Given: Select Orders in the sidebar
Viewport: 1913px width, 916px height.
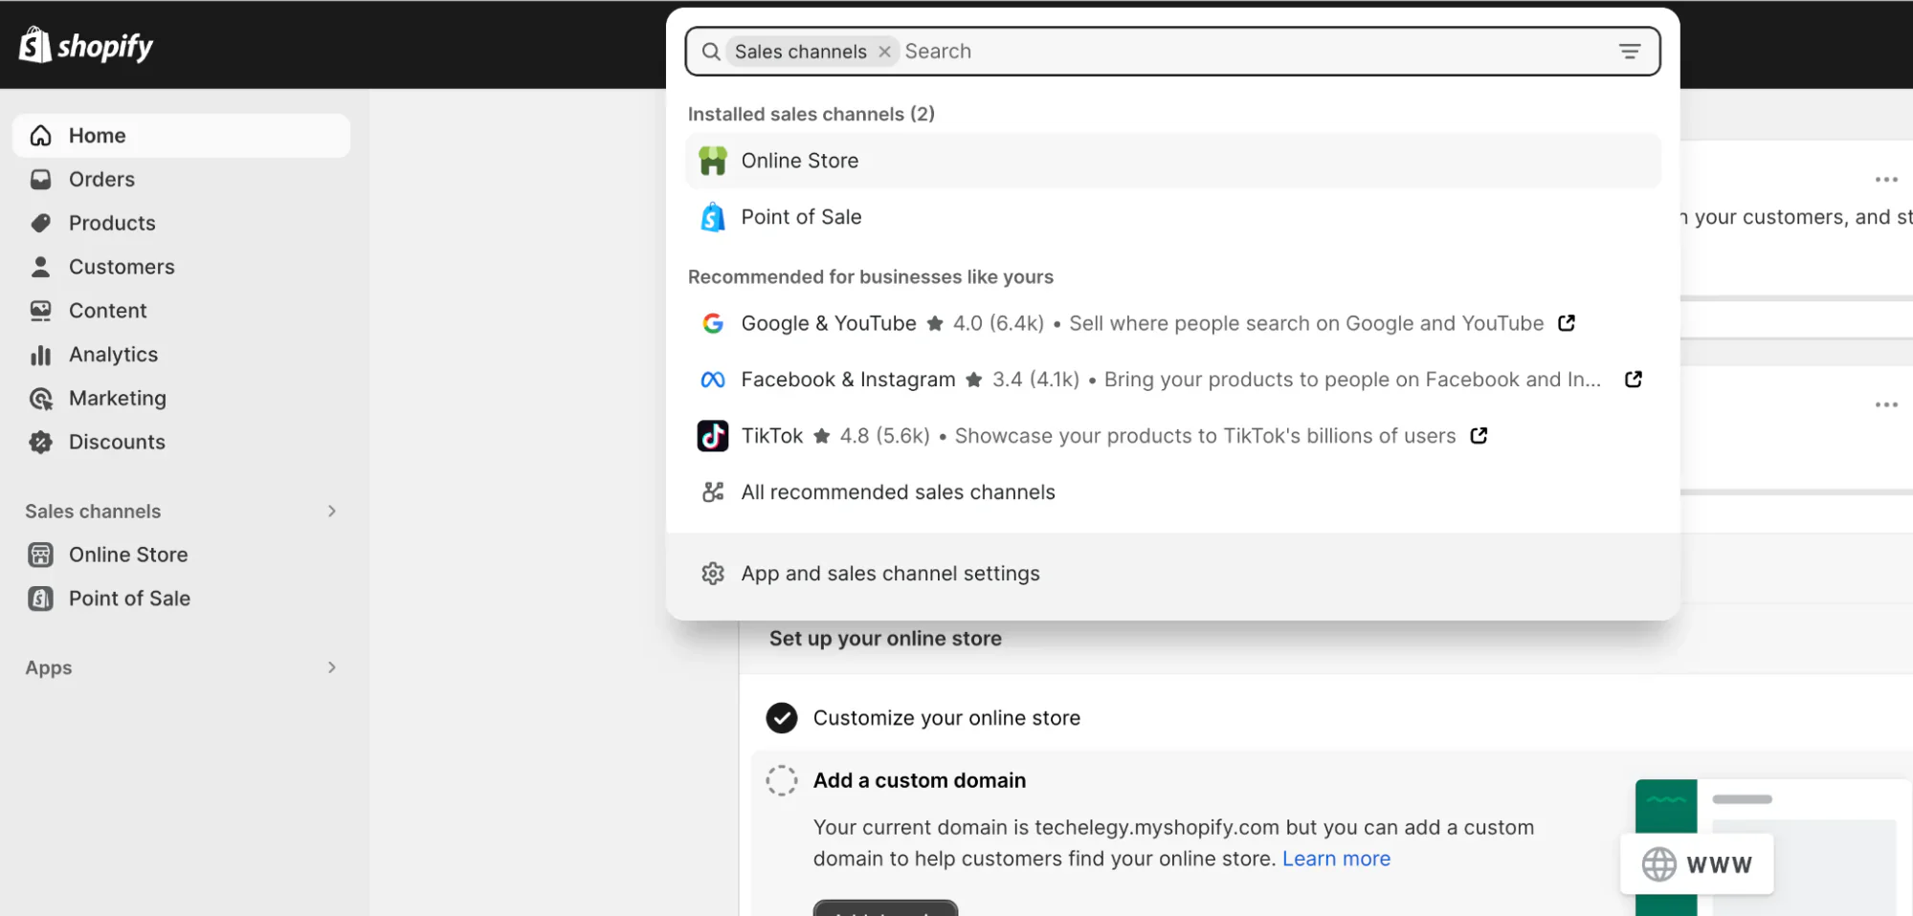Looking at the screenshot, I should point(100,179).
